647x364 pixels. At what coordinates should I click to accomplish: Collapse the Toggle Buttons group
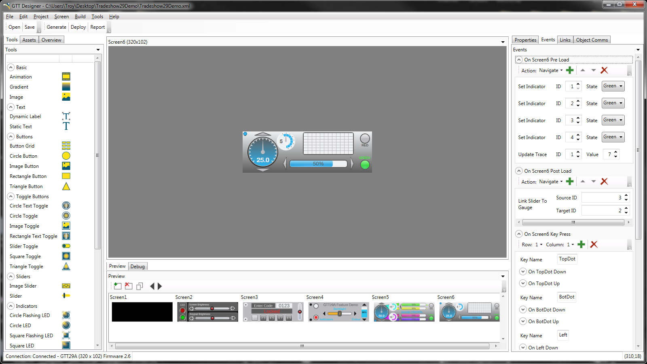(x=11, y=197)
